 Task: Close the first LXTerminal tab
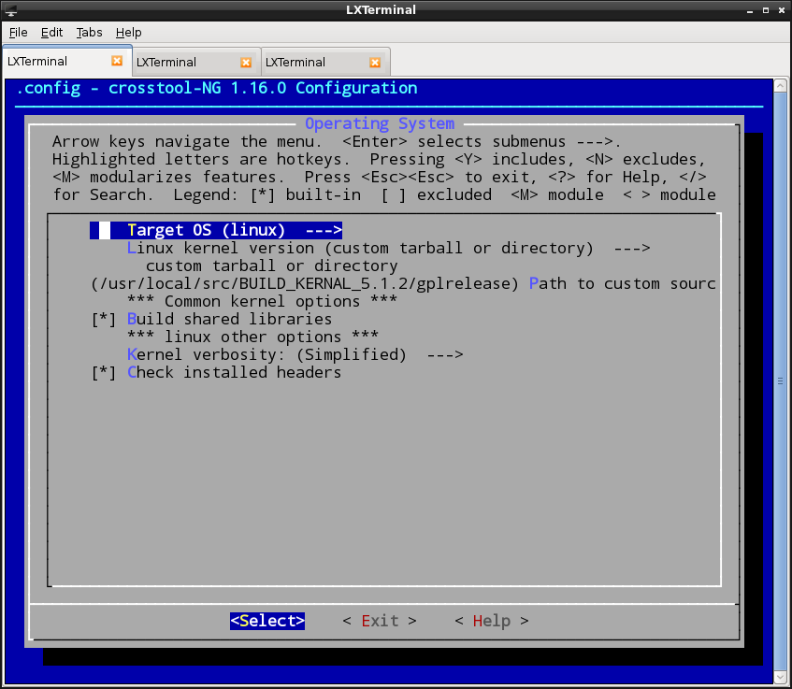[117, 61]
